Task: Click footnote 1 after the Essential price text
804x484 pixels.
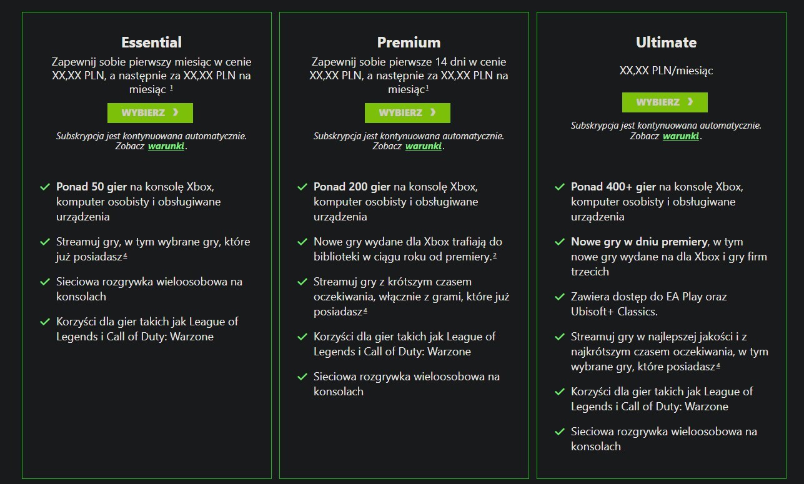Action: click(172, 88)
